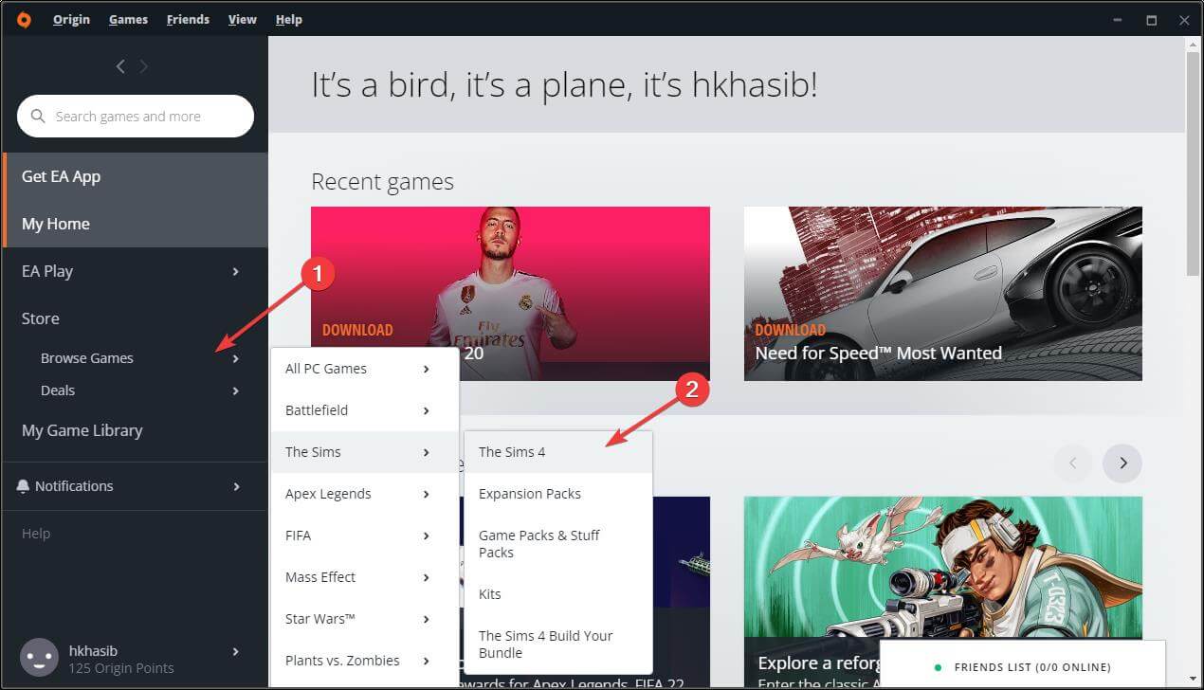Click the Origin logo icon

point(24,19)
